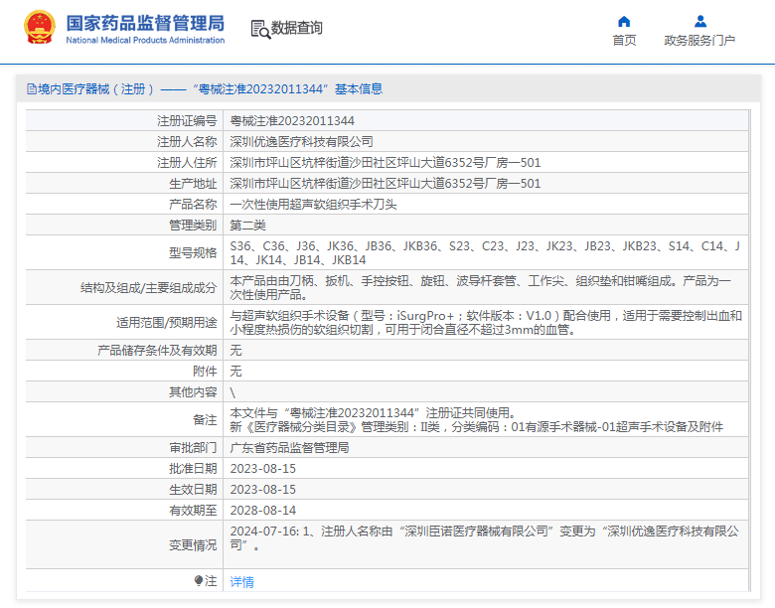The image size is (775, 608).
Task: Select registrant name 深圳优逸医疗科技有限公司
Action: (301, 141)
